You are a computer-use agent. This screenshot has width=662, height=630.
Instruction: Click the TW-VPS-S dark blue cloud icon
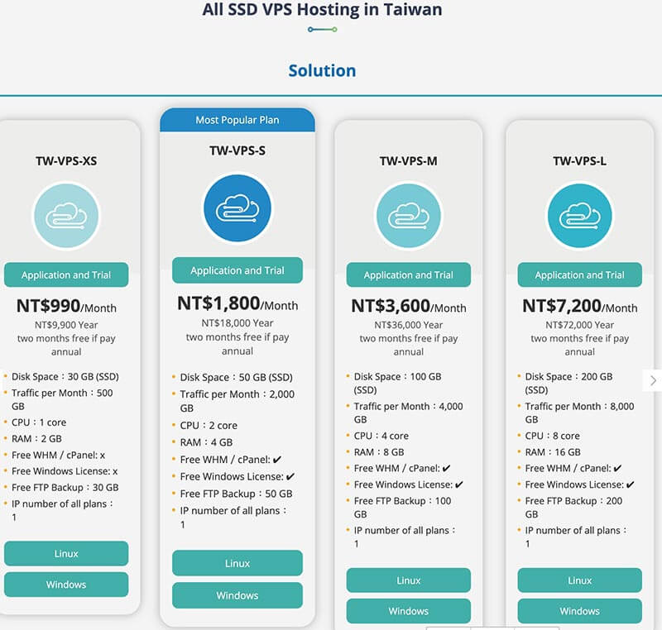pos(237,208)
